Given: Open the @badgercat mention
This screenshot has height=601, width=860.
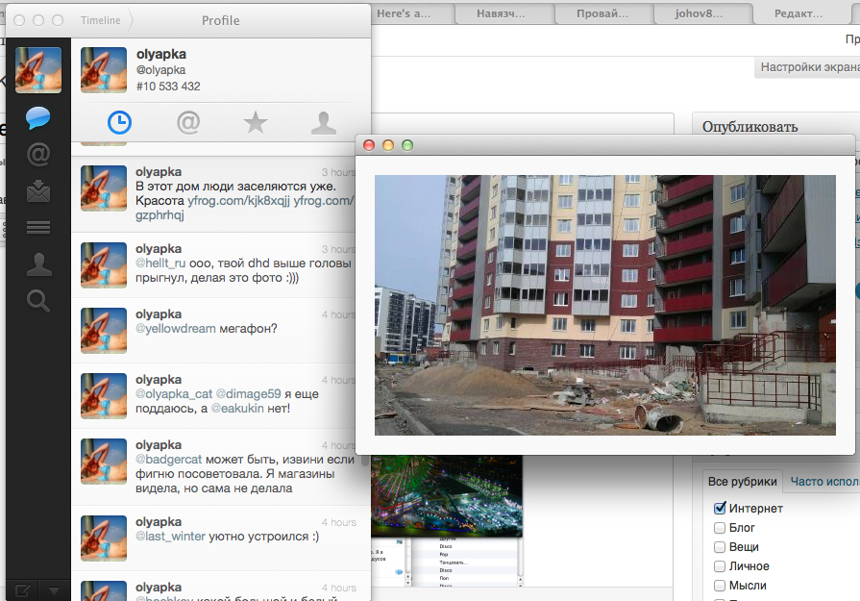Looking at the screenshot, I should [169, 460].
